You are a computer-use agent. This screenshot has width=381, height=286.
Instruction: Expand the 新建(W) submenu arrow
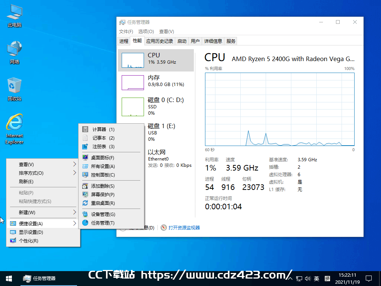tap(74, 212)
